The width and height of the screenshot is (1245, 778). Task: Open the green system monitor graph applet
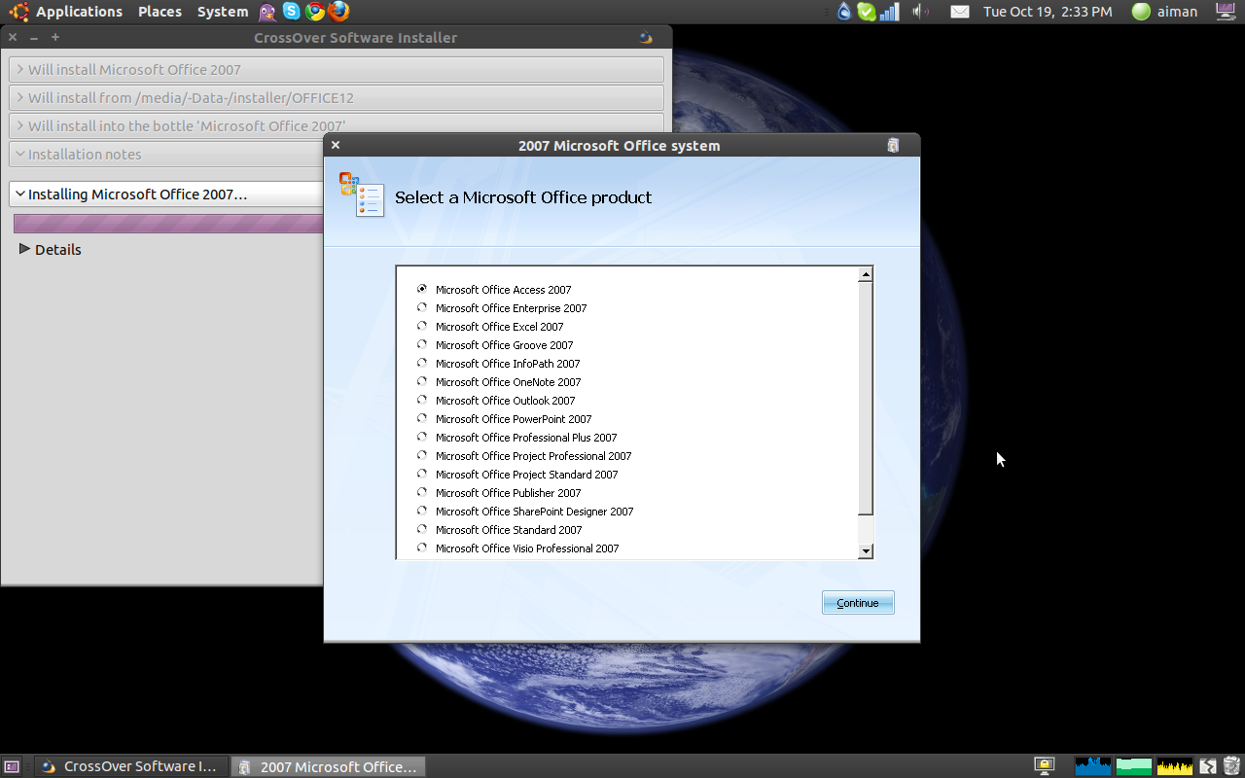tap(1134, 766)
